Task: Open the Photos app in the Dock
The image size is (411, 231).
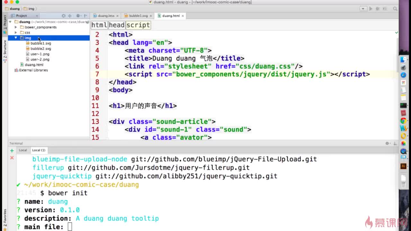Action: pyautogui.click(x=404, y=143)
